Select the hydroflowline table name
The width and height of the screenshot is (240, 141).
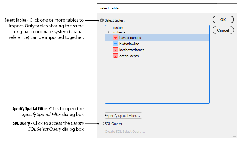pyautogui.click(x=129, y=44)
